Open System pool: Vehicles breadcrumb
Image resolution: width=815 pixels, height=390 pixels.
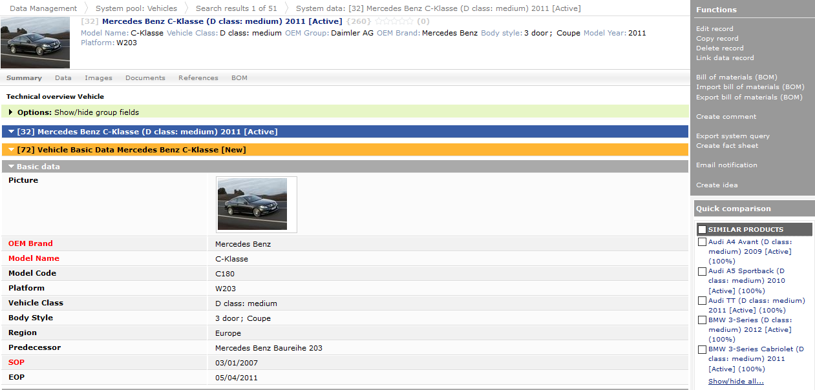[136, 8]
